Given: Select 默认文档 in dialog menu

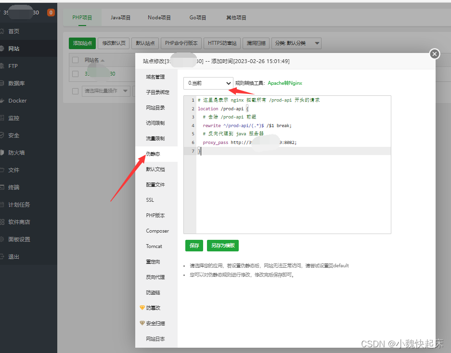Looking at the screenshot, I should [155, 169].
